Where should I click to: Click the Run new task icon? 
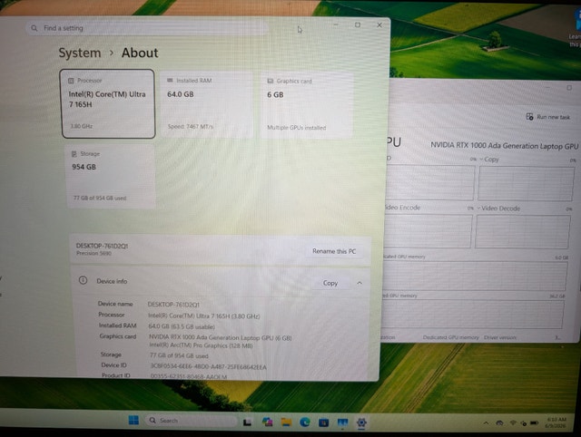coord(529,117)
